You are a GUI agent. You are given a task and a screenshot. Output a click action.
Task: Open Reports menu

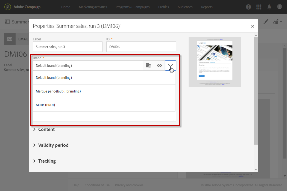click(x=207, y=7)
